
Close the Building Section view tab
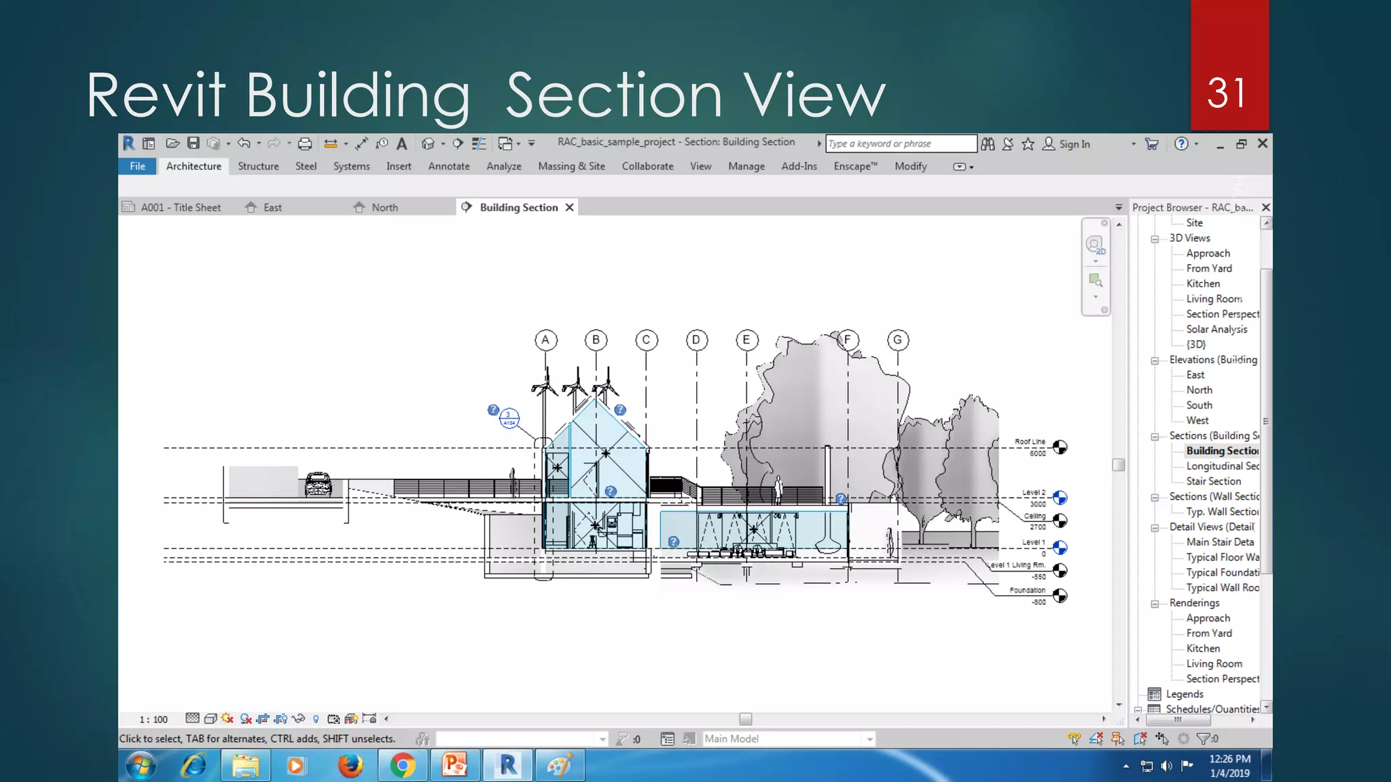pyautogui.click(x=570, y=207)
